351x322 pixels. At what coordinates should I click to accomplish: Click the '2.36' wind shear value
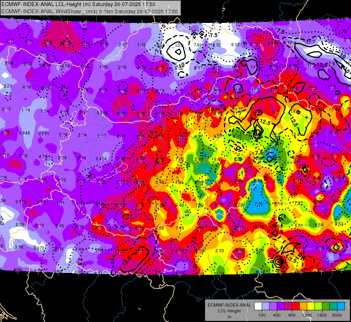(59, 249)
